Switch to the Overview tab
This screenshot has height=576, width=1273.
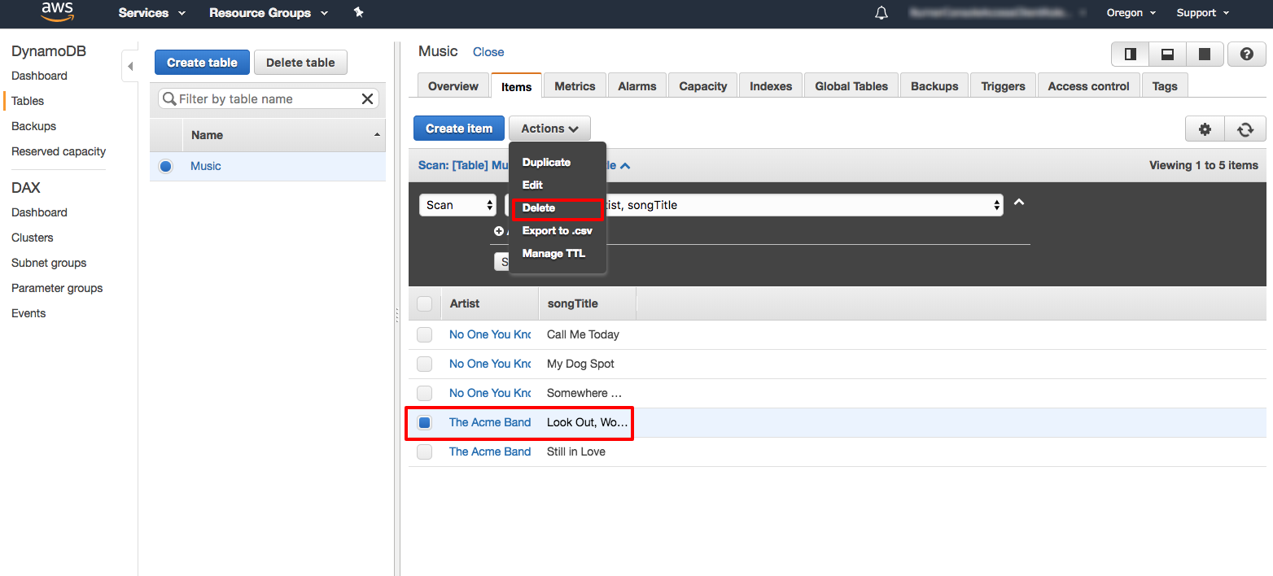click(453, 86)
